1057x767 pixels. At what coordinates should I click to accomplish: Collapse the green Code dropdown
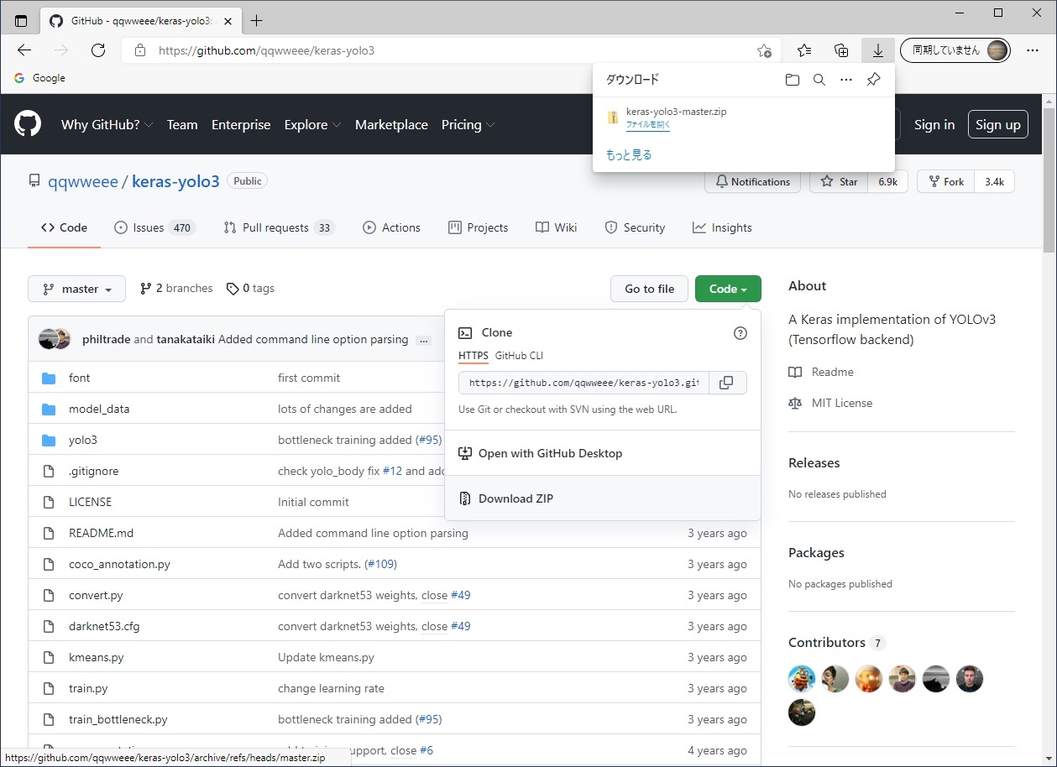(x=728, y=289)
